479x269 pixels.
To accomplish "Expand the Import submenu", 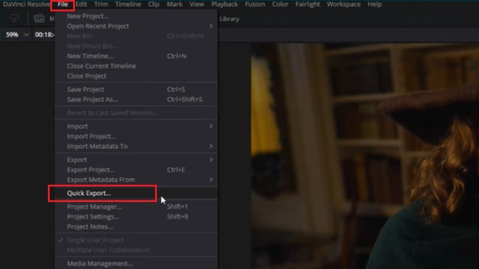I will tap(137, 126).
